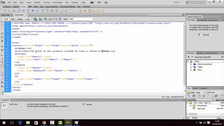
Task: Open the Classic workspace switcher dropdown
Action: point(178,2)
